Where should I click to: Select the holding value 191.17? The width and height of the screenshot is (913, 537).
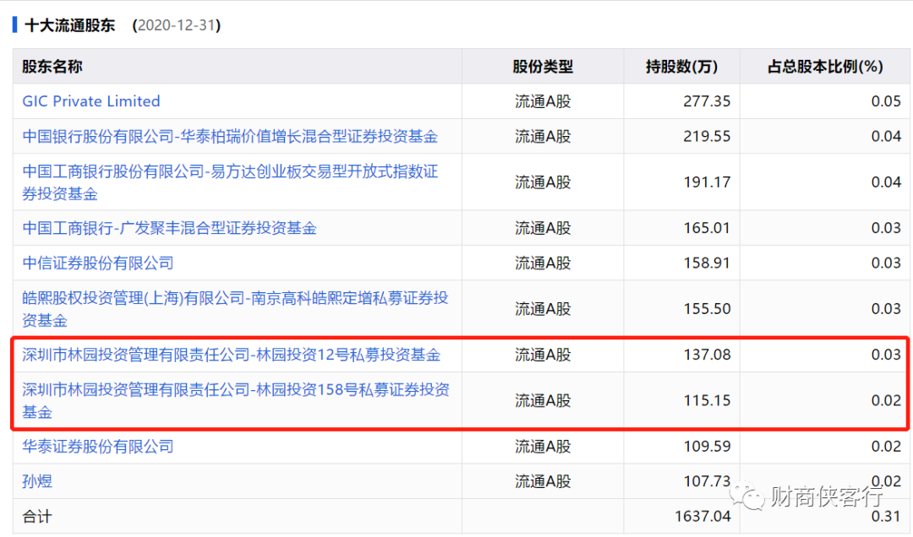point(707,182)
